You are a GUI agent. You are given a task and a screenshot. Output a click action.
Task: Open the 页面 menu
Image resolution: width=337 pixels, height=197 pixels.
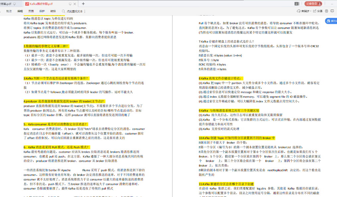coord(31,11)
